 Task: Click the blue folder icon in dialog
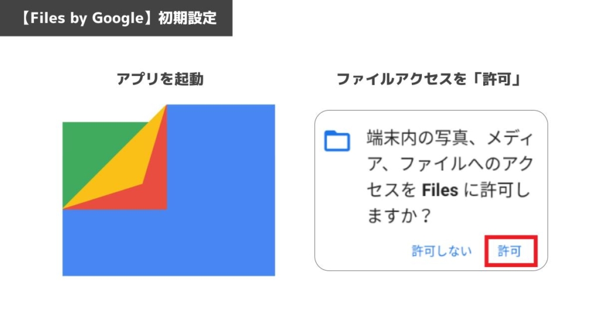coord(337,141)
